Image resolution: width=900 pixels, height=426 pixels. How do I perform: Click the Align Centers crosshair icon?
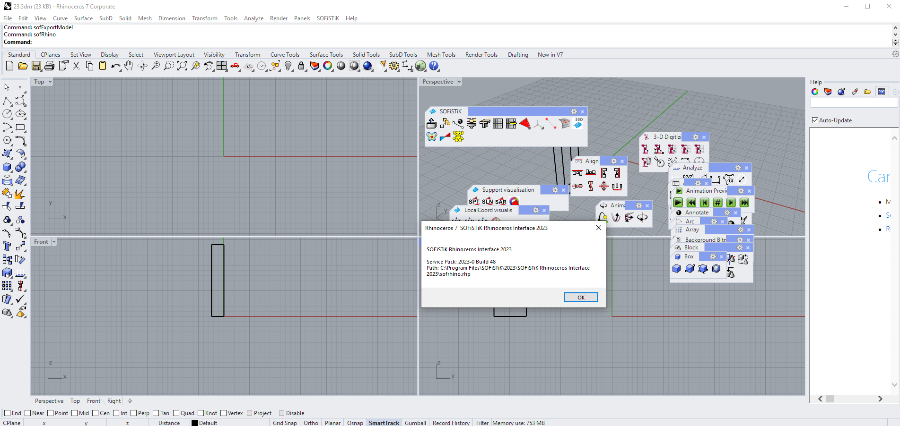tap(604, 186)
